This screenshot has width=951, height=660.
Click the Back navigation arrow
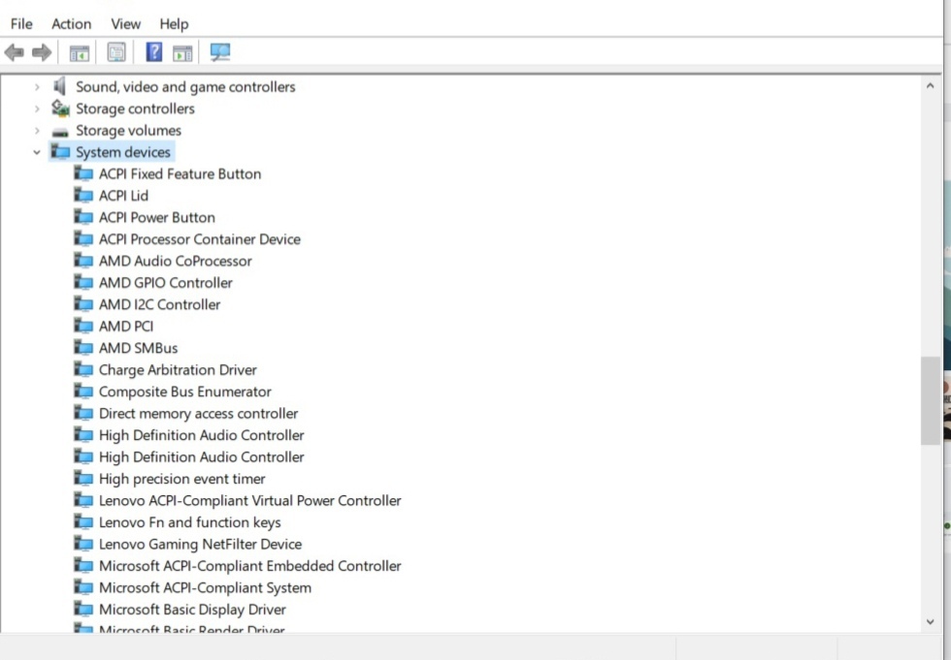pos(14,51)
